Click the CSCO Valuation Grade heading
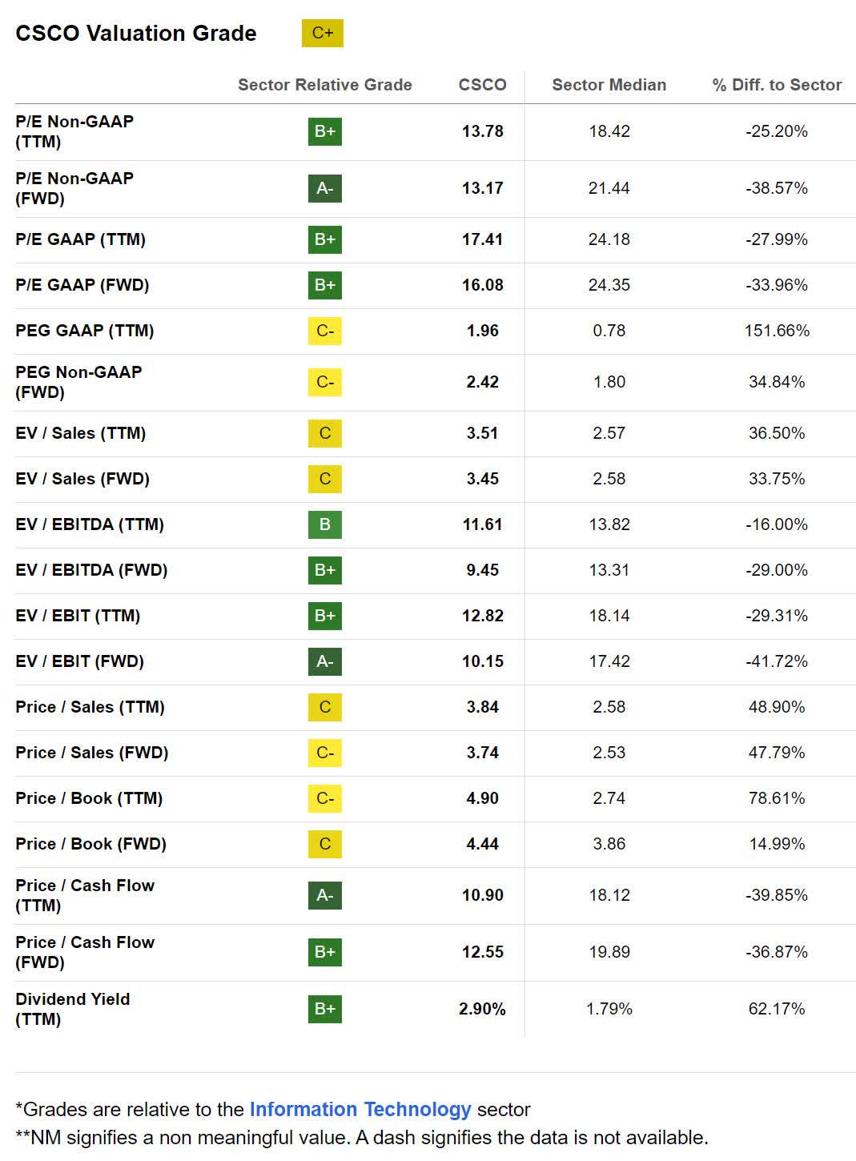Screen dimensions: 856x1161 click(136, 34)
